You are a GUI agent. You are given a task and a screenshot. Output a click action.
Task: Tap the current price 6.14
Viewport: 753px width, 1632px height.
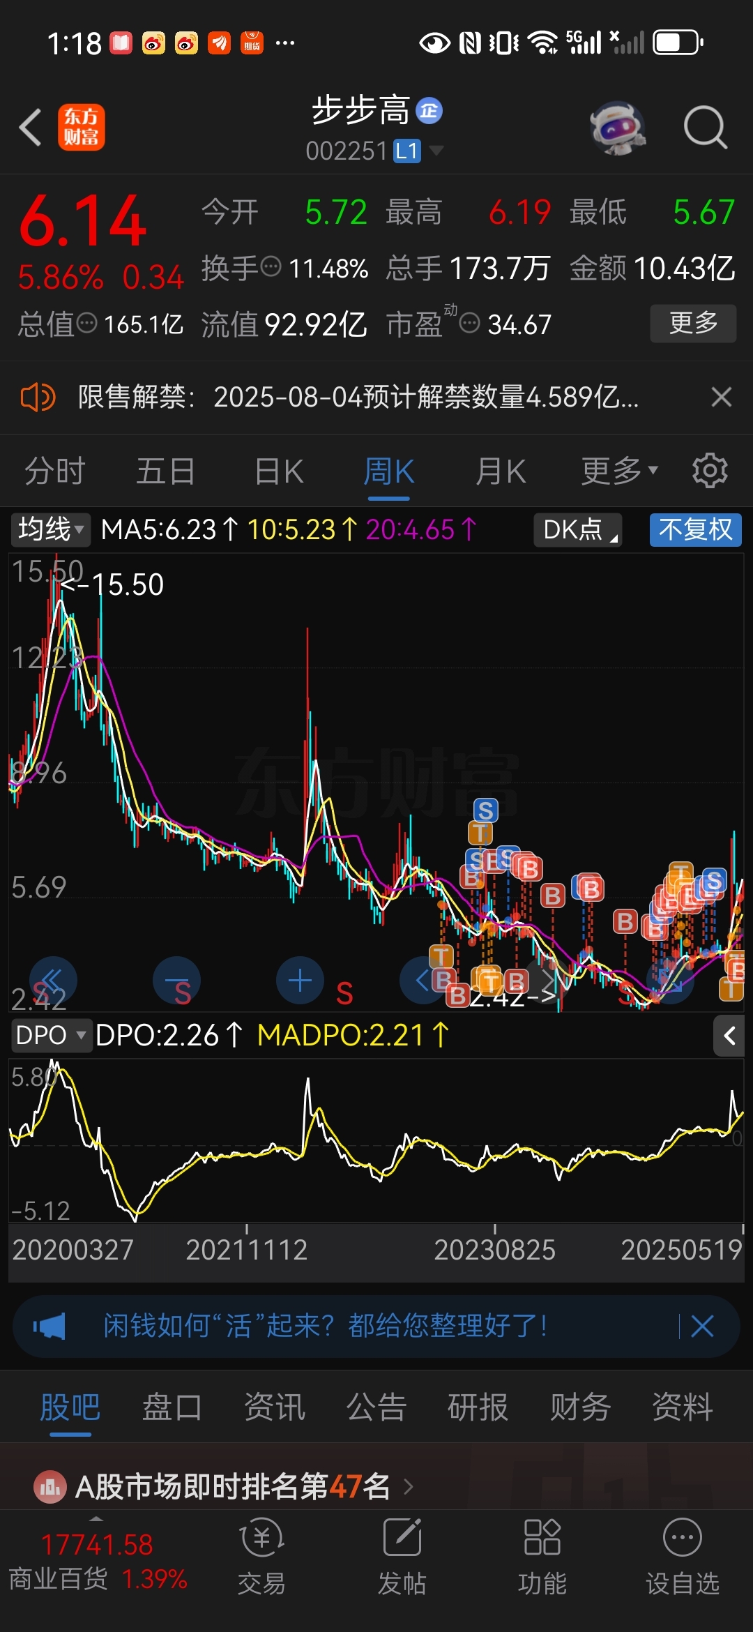pos(82,221)
